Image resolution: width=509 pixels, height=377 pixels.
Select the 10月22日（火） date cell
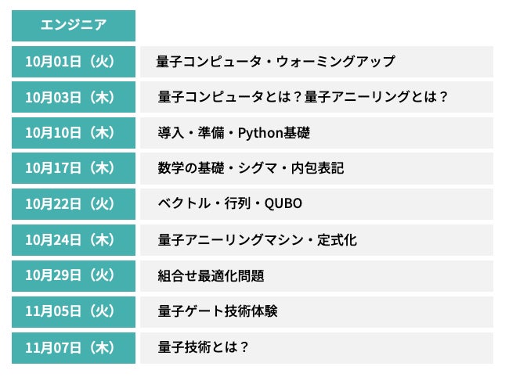point(74,204)
